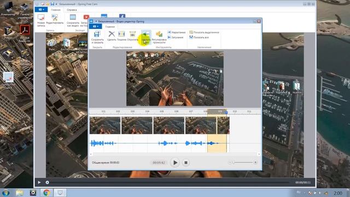Select the Компьютер desktop icon
Viewport: 350px width, 197px height.
click(x=8, y=9)
